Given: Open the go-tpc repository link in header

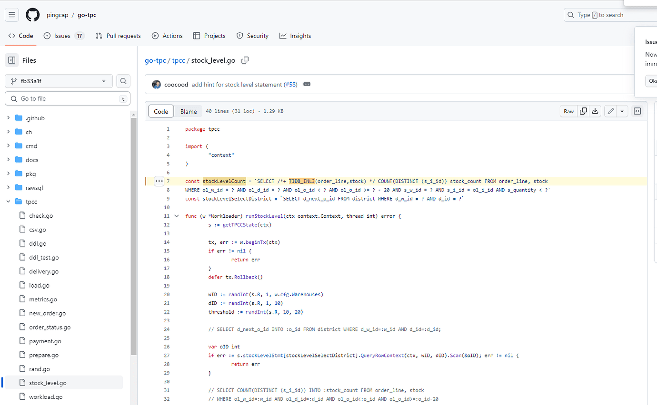Looking at the screenshot, I should (x=87, y=15).
